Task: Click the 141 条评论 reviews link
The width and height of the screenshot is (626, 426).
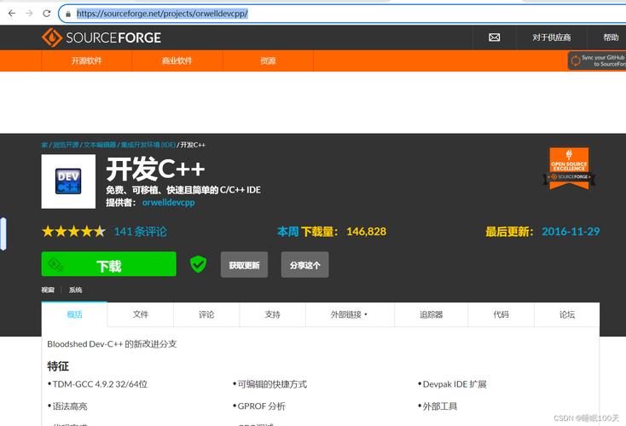Action: click(x=140, y=231)
